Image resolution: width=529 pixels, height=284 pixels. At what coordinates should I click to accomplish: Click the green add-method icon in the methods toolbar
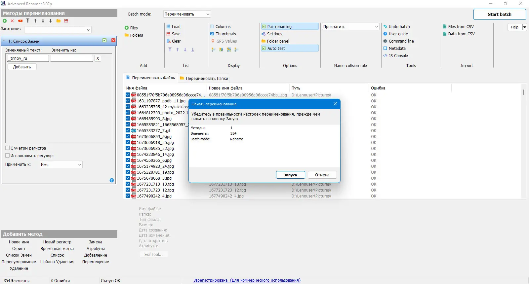(5, 21)
